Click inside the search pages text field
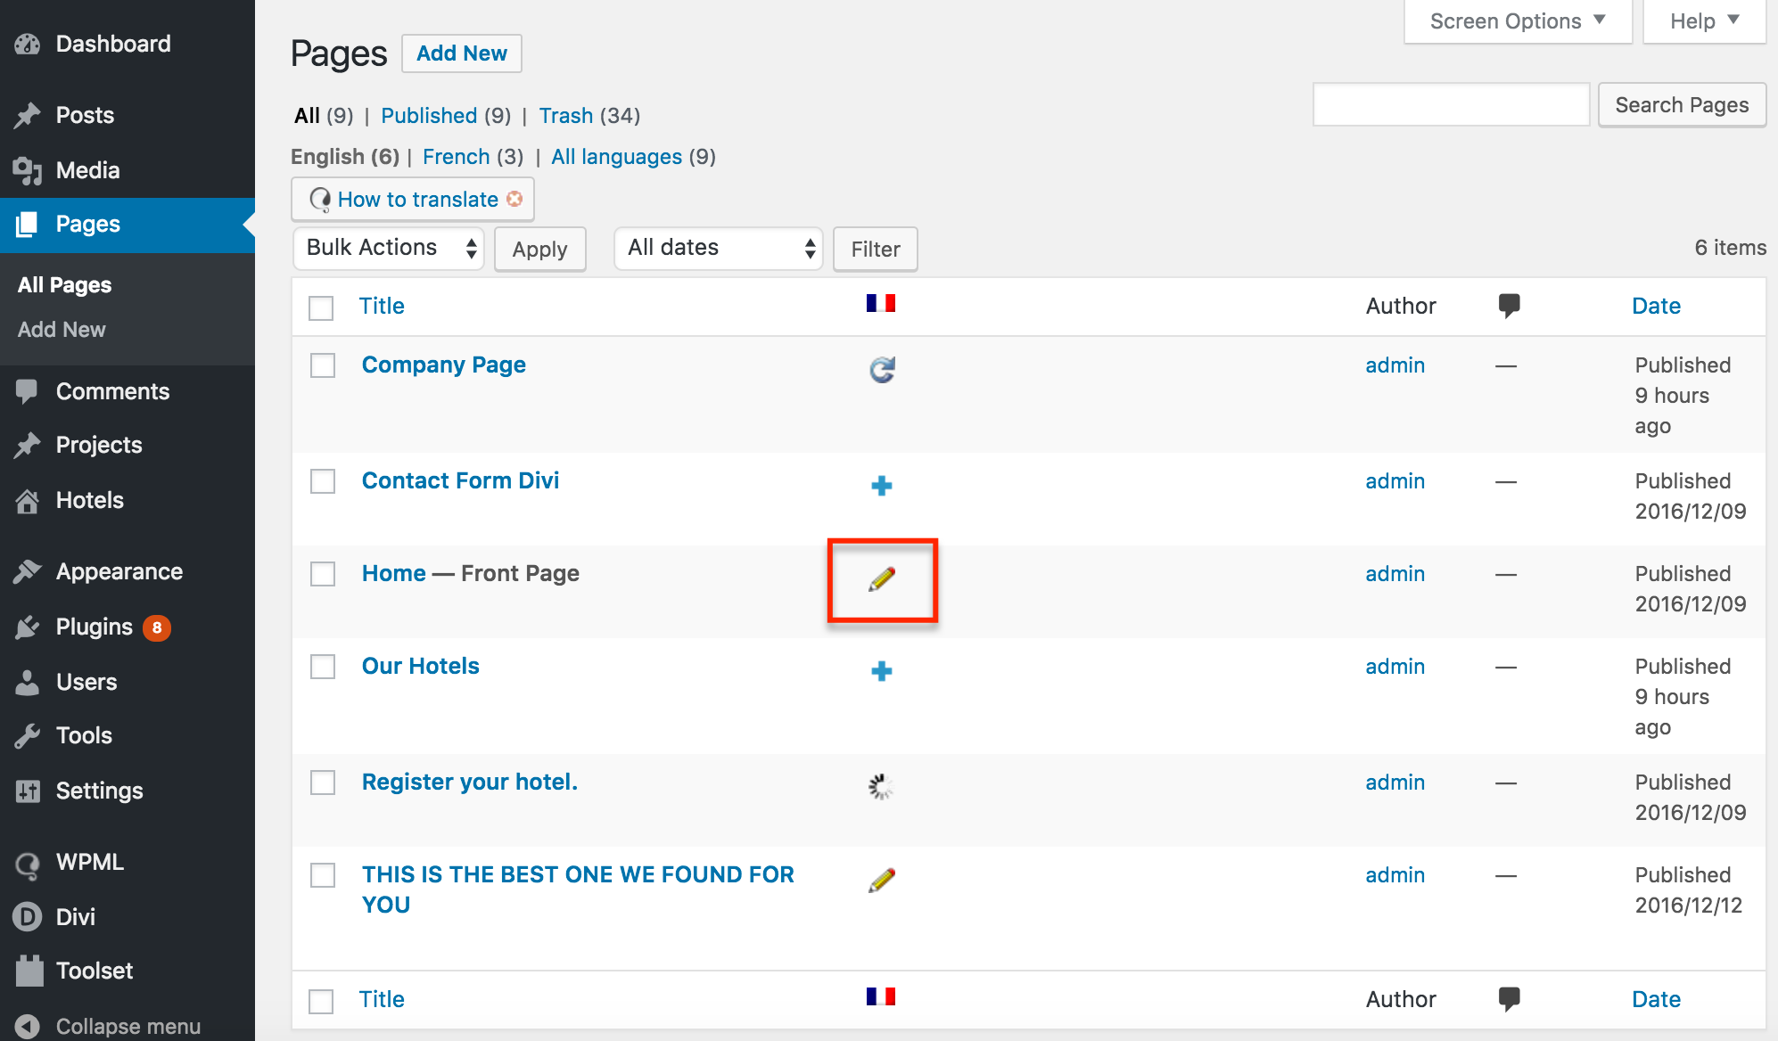The height and width of the screenshot is (1041, 1778). [x=1451, y=104]
